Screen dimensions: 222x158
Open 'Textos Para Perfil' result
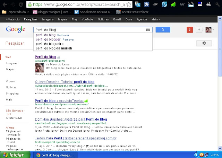[76, 138]
